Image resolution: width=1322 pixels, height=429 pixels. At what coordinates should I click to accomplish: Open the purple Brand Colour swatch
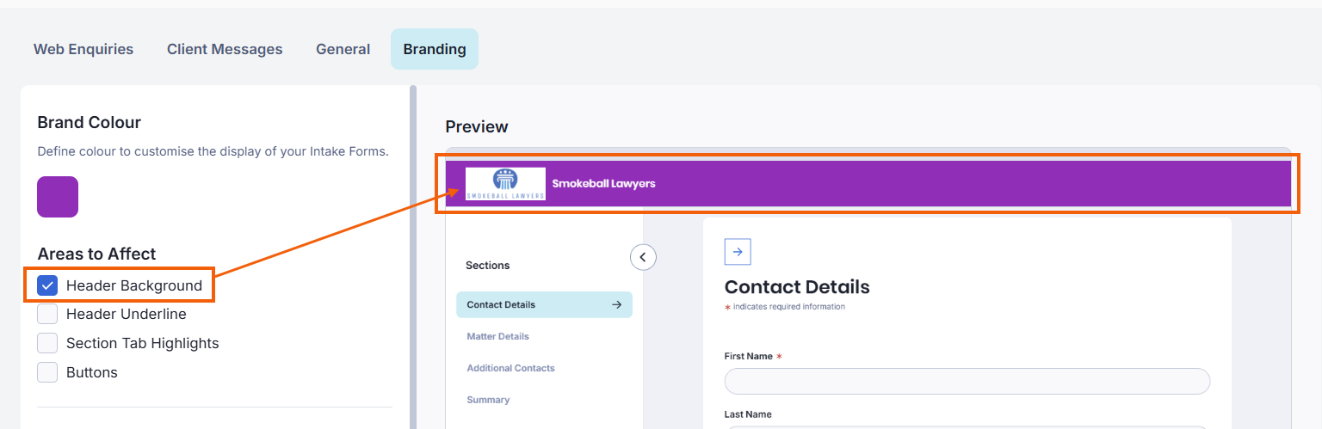[x=58, y=197]
